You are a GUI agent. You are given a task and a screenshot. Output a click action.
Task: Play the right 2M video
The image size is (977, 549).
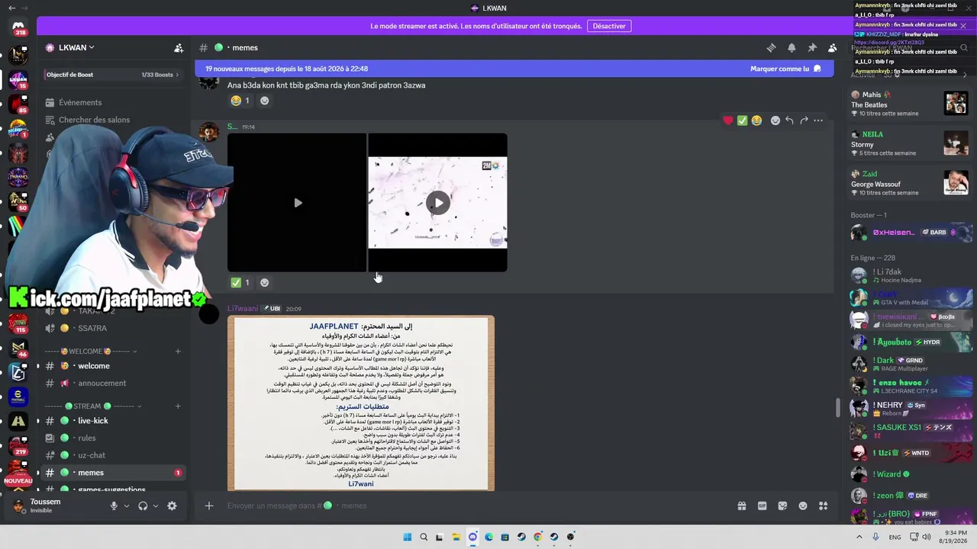click(438, 203)
